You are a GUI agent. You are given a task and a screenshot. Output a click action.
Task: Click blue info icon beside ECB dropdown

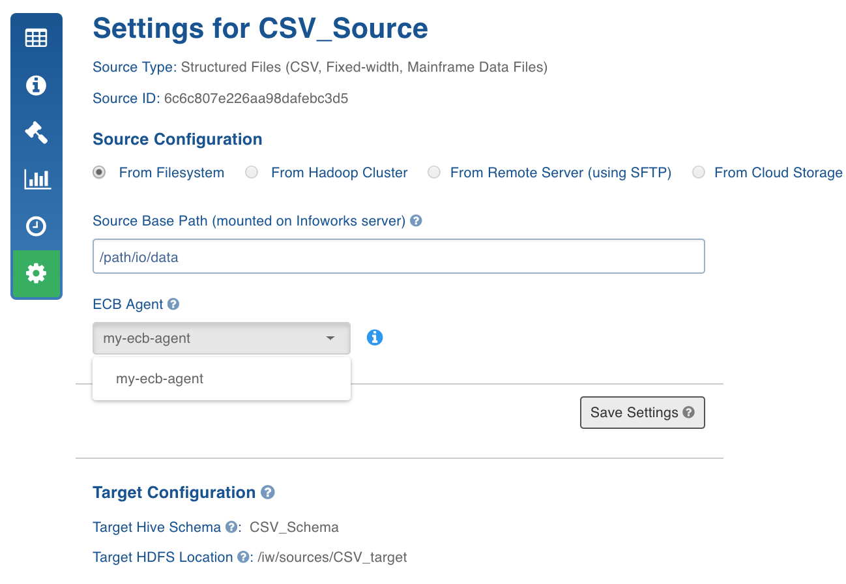click(x=375, y=338)
